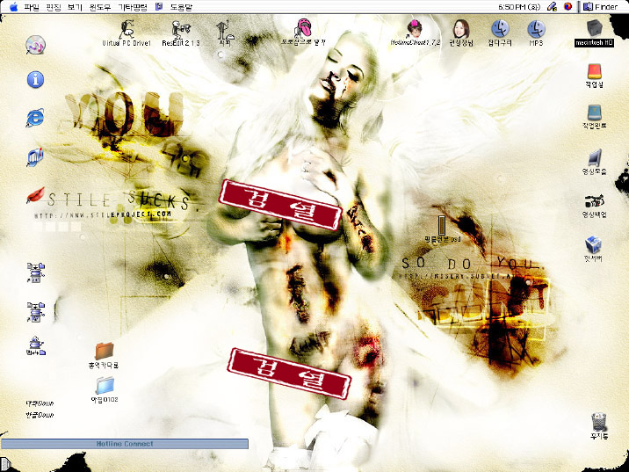The width and height of the screenshot is (629, 472).
Task: Open the blue info 'i' icon
Action: coord(35,80)
